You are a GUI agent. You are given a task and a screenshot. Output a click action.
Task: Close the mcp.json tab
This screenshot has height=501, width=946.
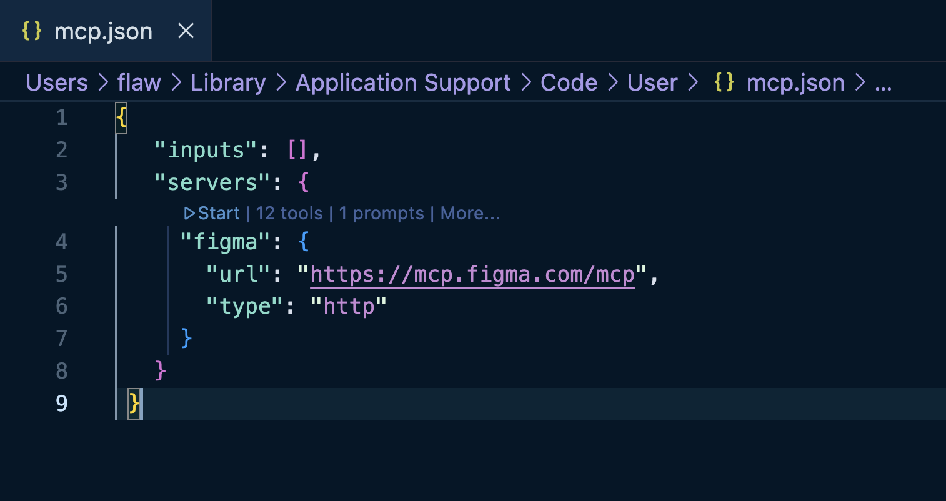(186, 31)
